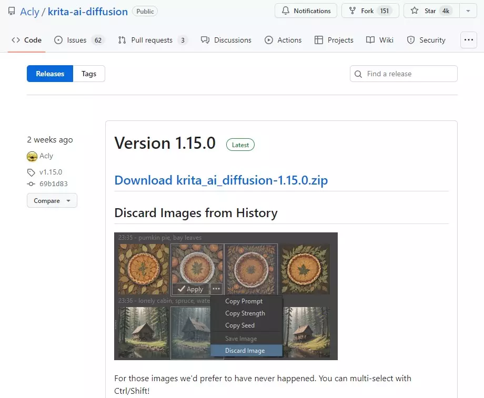Open the Discard Images from History screenshot
Viewport: 484px width, 398px height.
(x=226, y=296)
